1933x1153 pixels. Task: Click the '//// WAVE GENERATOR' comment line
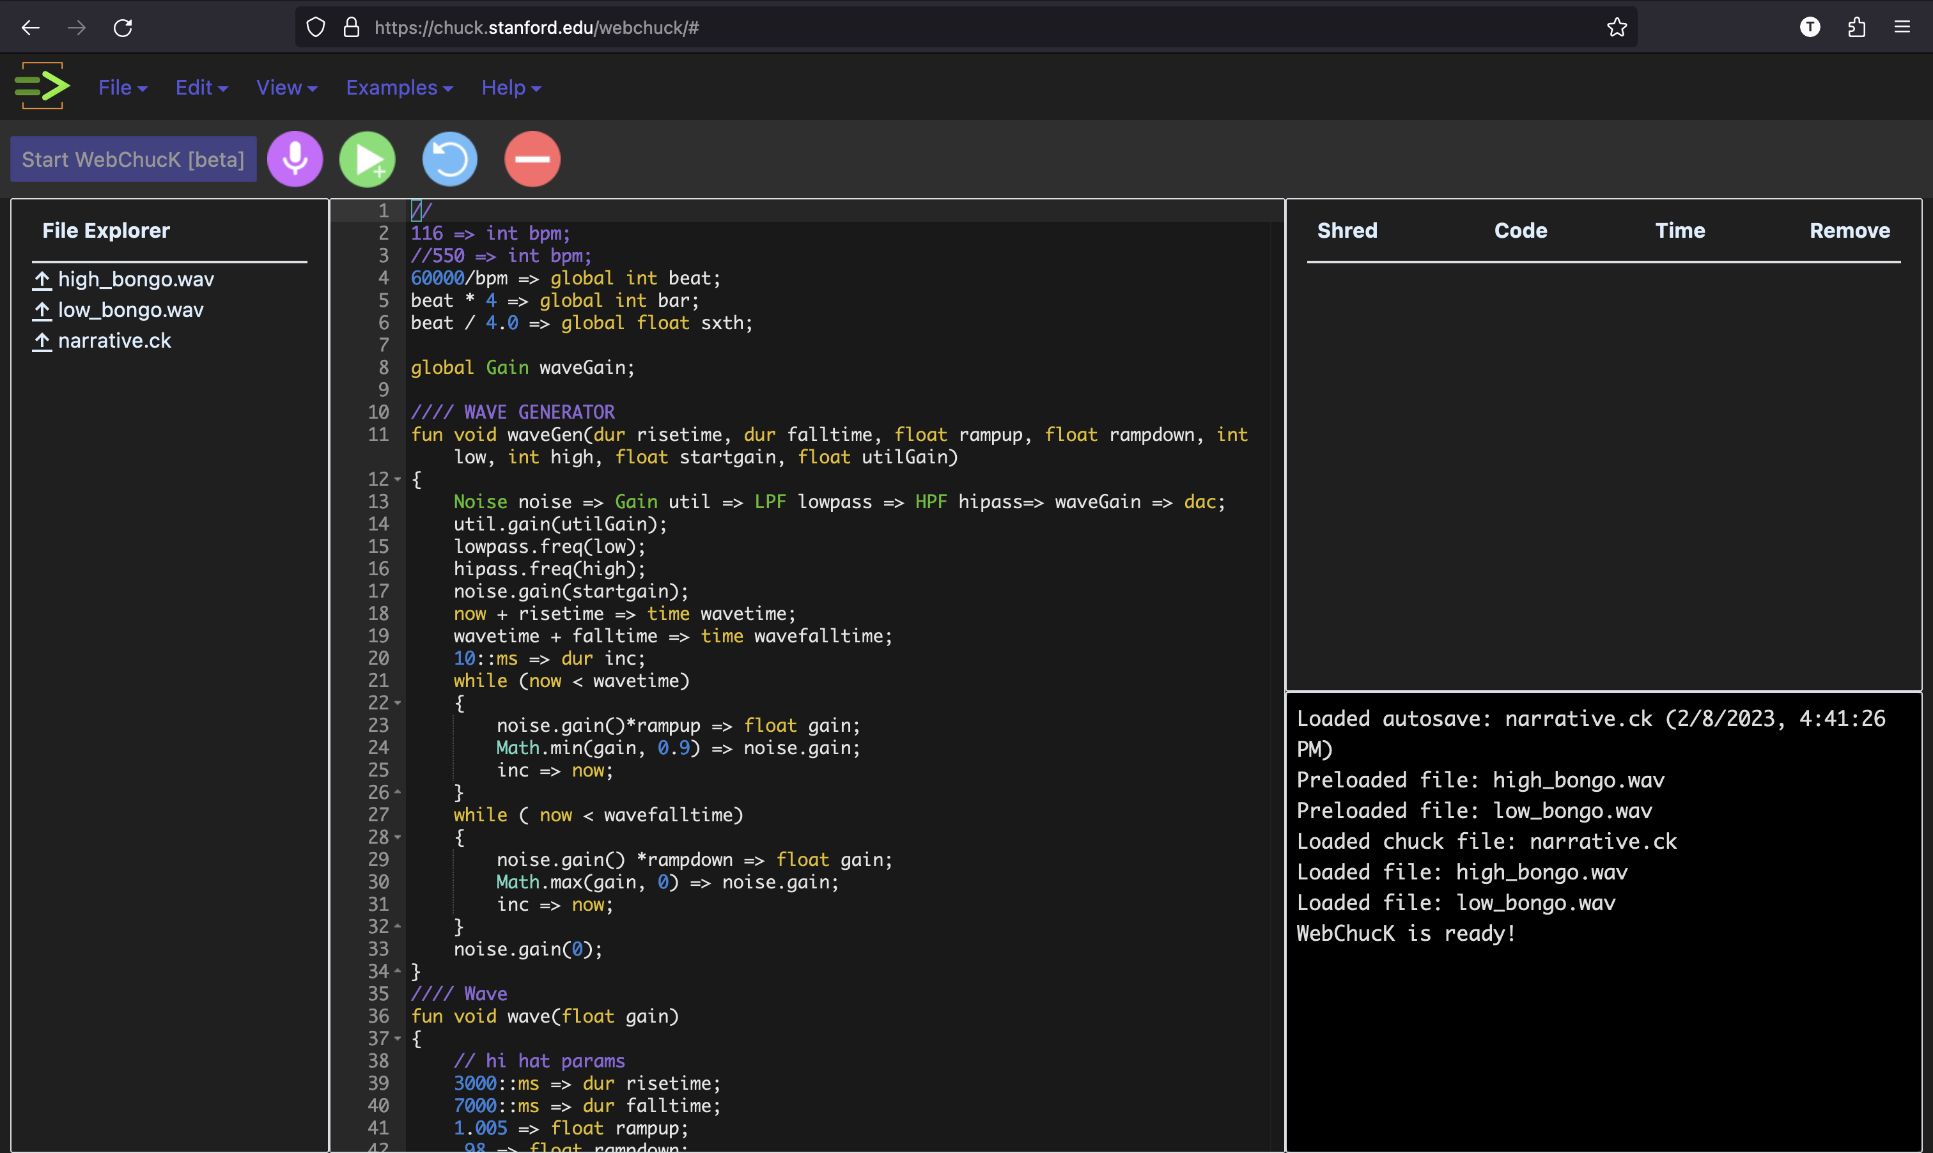point(513,412)
